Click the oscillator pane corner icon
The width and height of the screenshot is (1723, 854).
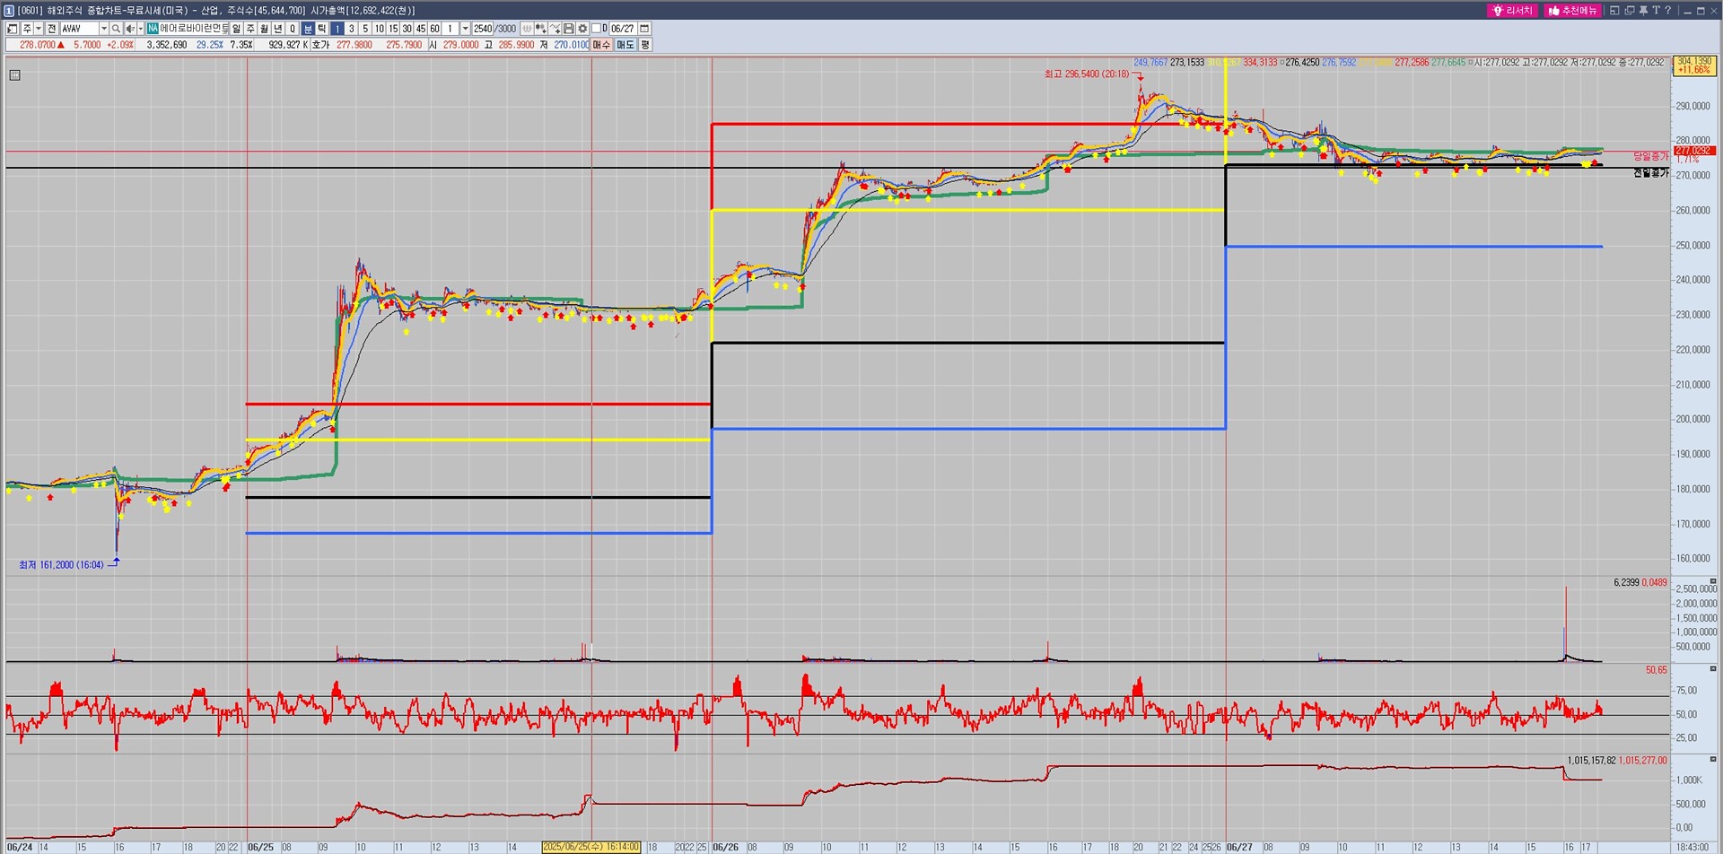[1713, 669]
